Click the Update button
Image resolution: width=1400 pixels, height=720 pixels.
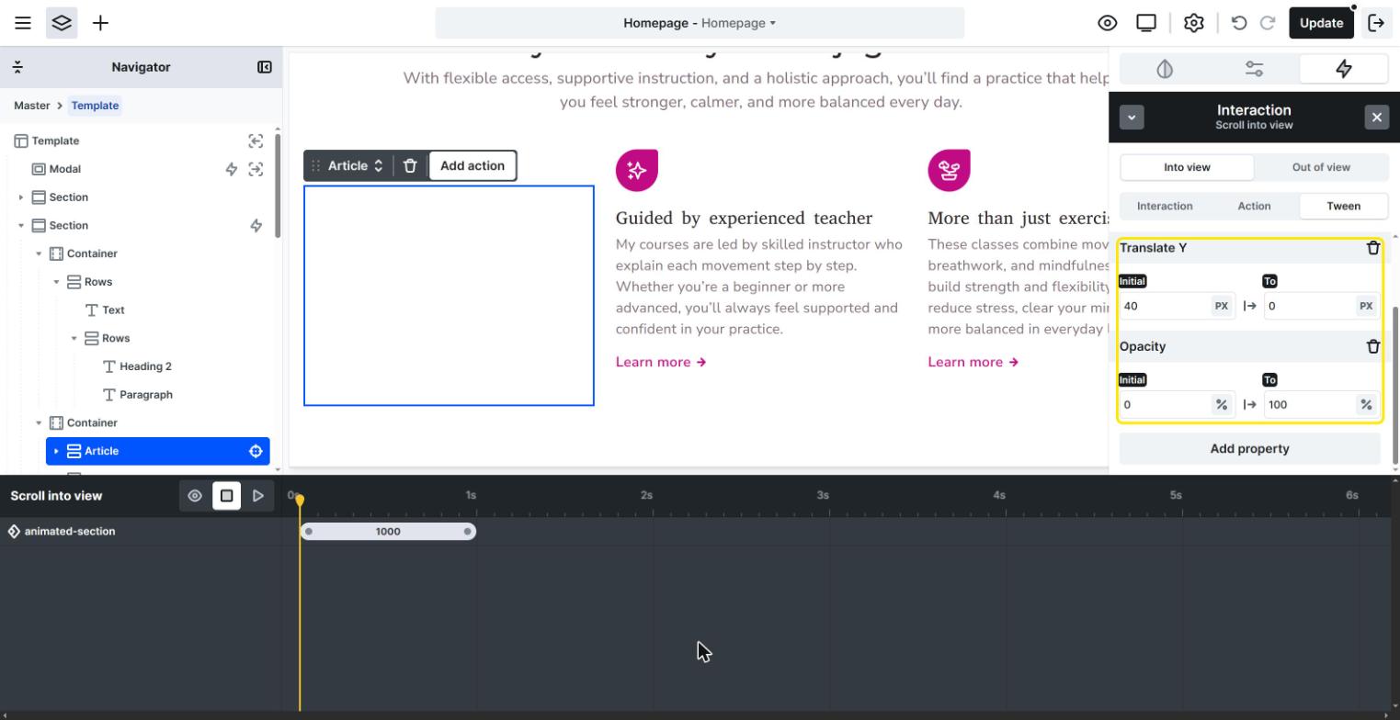[x=1321, y=23]
